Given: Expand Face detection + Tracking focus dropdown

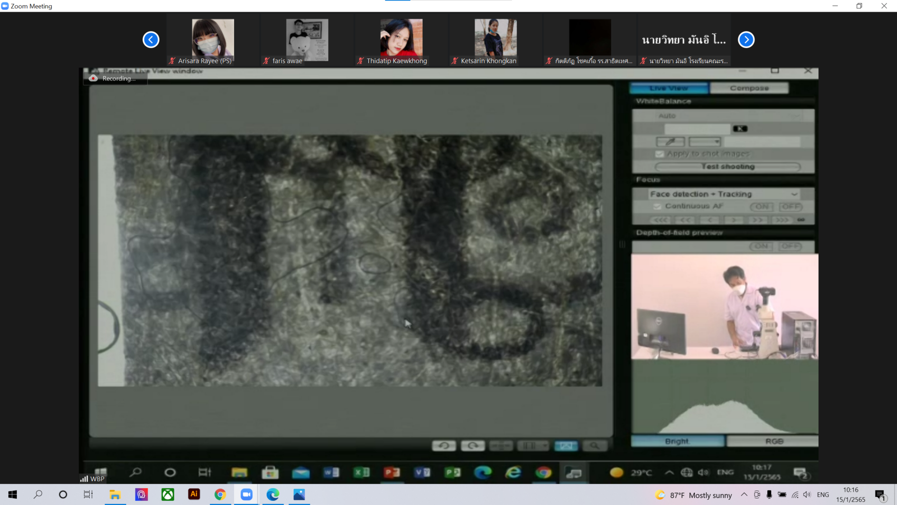Looking at the screenshot, I should click(794, 194).
